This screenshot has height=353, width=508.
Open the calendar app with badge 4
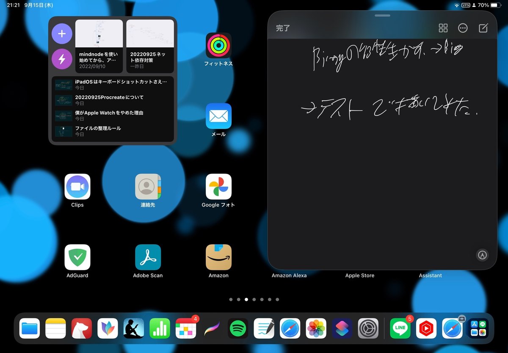pyautogui.click(x=186, y=328)
